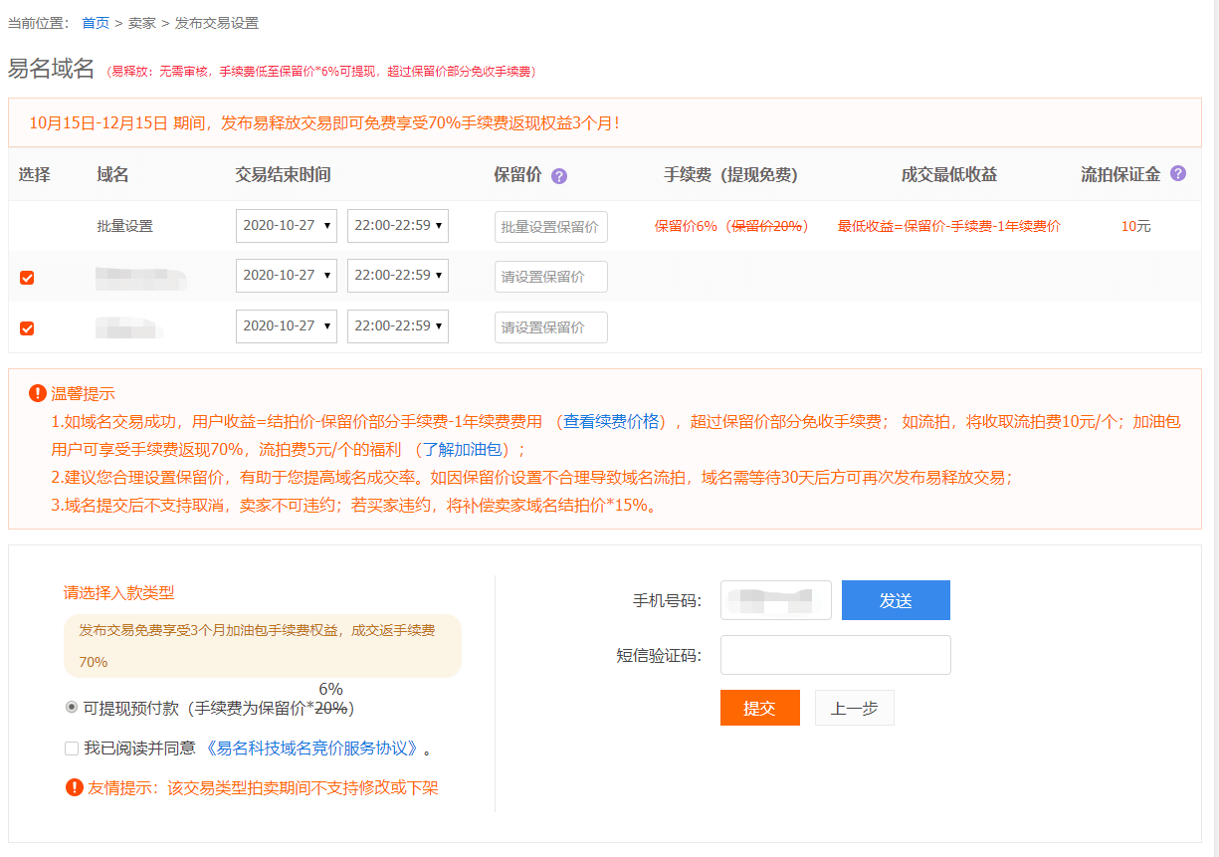Select the 可提现预付款 radio option
The width and height of the screenshot is (1219, 857).
(69, 708)
